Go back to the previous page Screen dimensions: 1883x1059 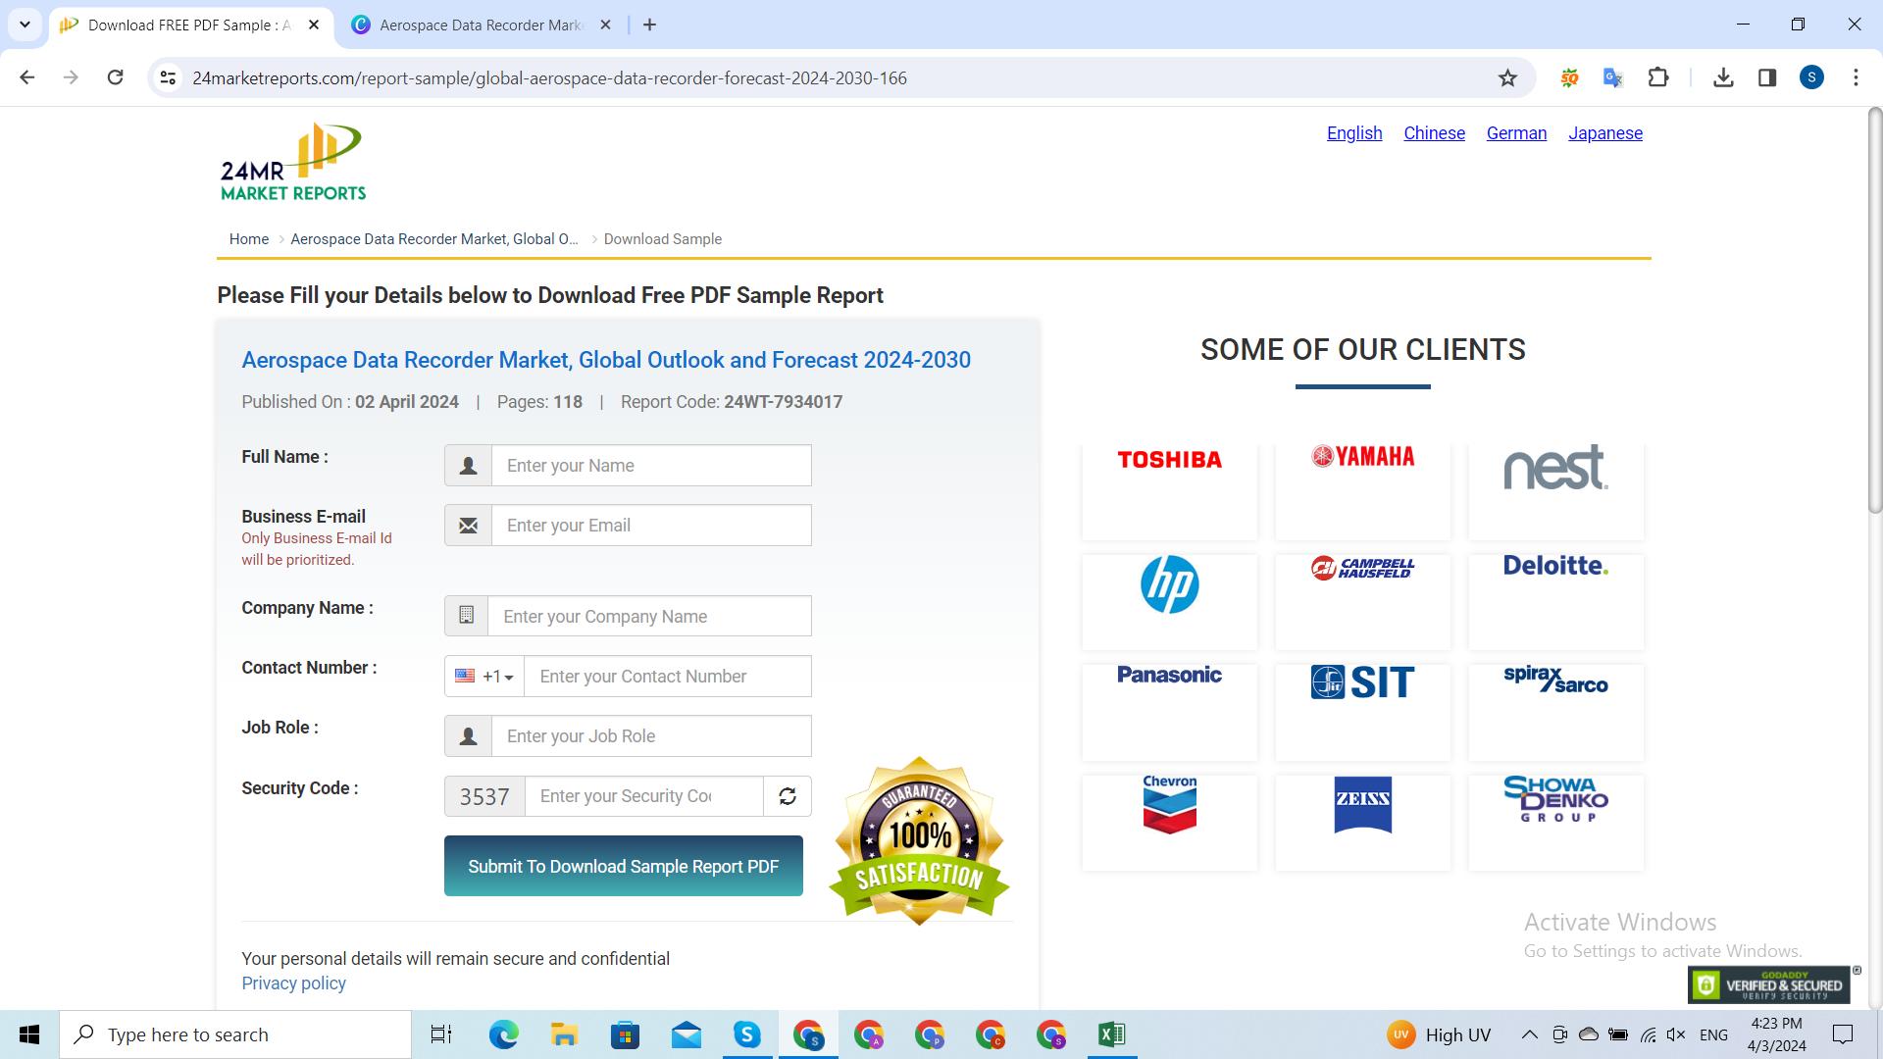[27, 77]
